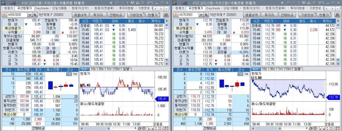Click the help bubble icon in right window title bar

tap(303, 3)
